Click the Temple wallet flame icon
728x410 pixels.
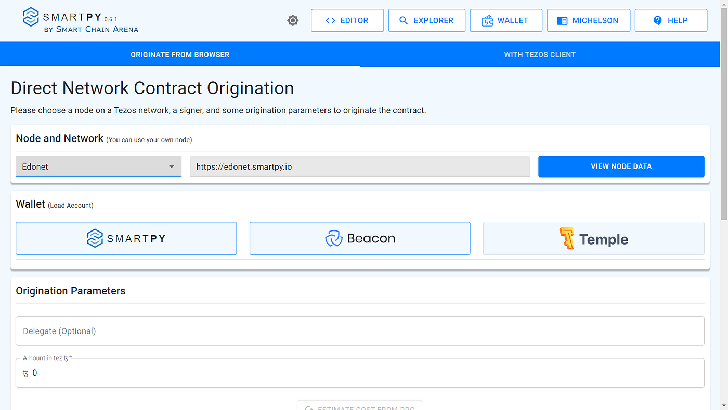567,238
